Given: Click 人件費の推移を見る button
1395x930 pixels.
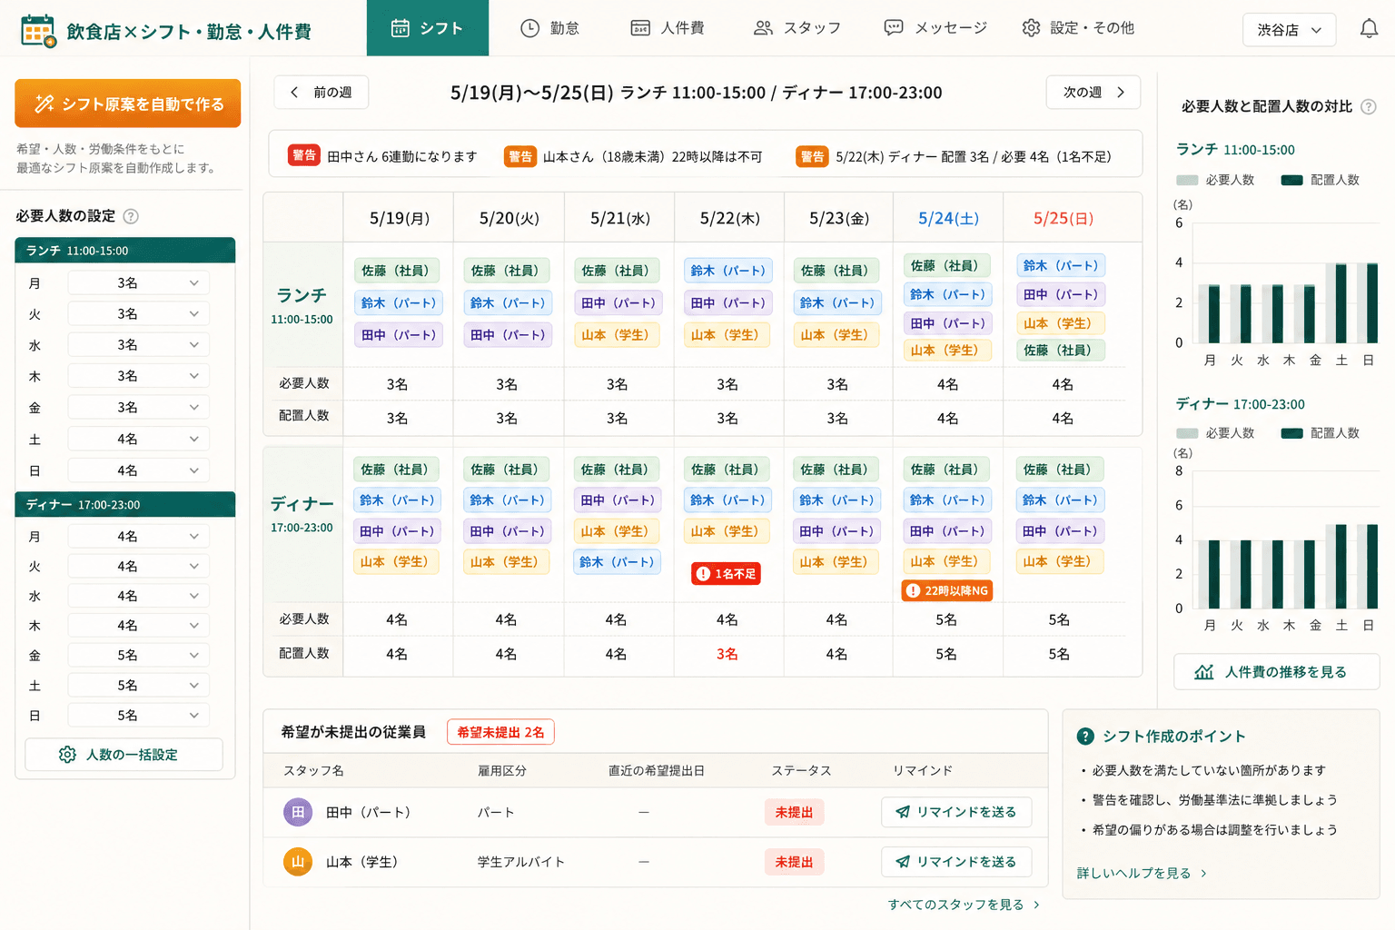Looking at the screenshot, I should click(1276, 672).
